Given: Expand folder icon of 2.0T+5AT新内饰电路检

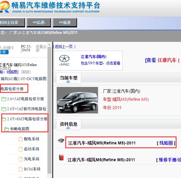Looking at the screenshot, I should [4, 109].
